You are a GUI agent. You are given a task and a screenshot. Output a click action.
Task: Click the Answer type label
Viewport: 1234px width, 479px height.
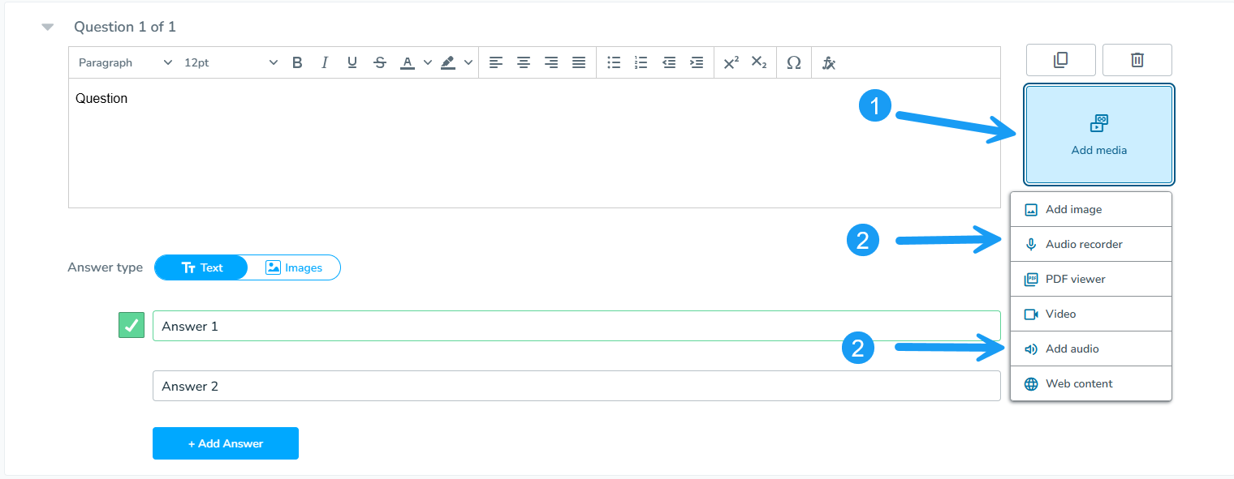click(x=106, y=267)
